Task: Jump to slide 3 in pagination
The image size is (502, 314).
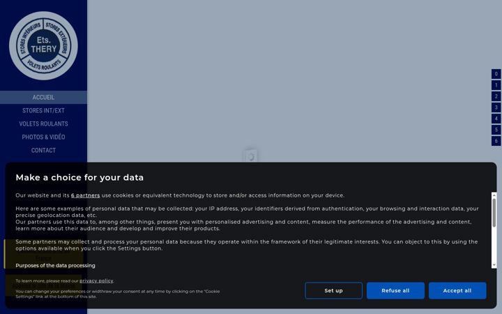Action: point(496,107)
